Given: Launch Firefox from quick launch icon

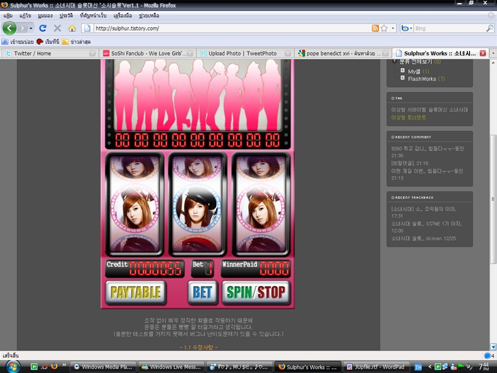Looking at the screenshot, I should pos(54,367).
